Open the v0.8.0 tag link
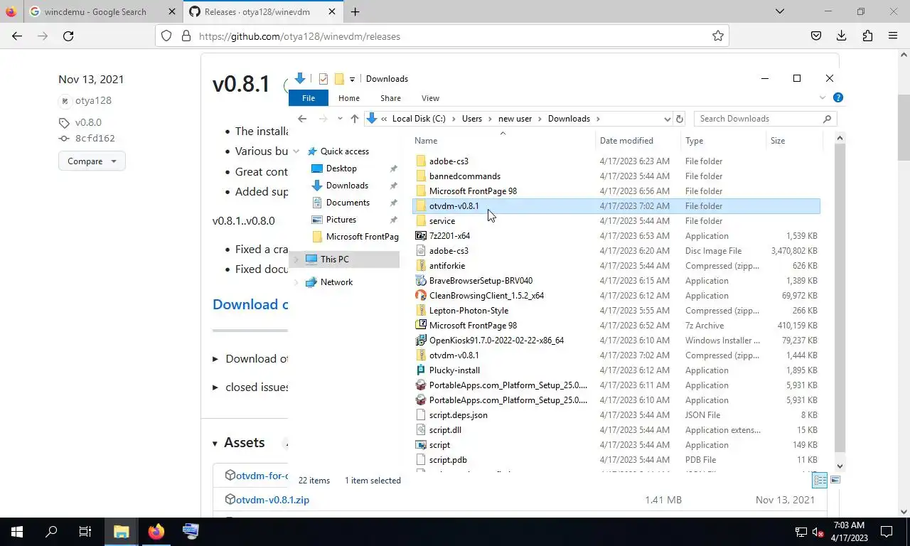 [x=88, y=122]
